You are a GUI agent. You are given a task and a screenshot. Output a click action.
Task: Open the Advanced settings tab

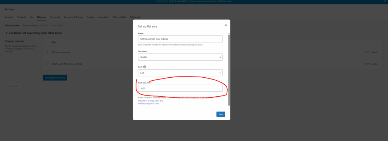[135, 17]
